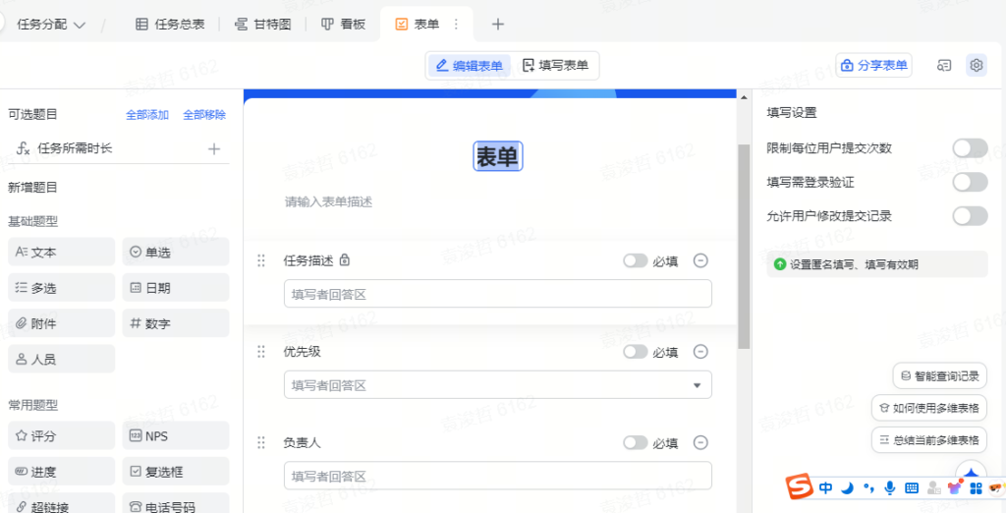The image size is (1006, 513).
Task: Click the icon left of the settings gear
Action: pyautogui.click(x=944, y=66)
